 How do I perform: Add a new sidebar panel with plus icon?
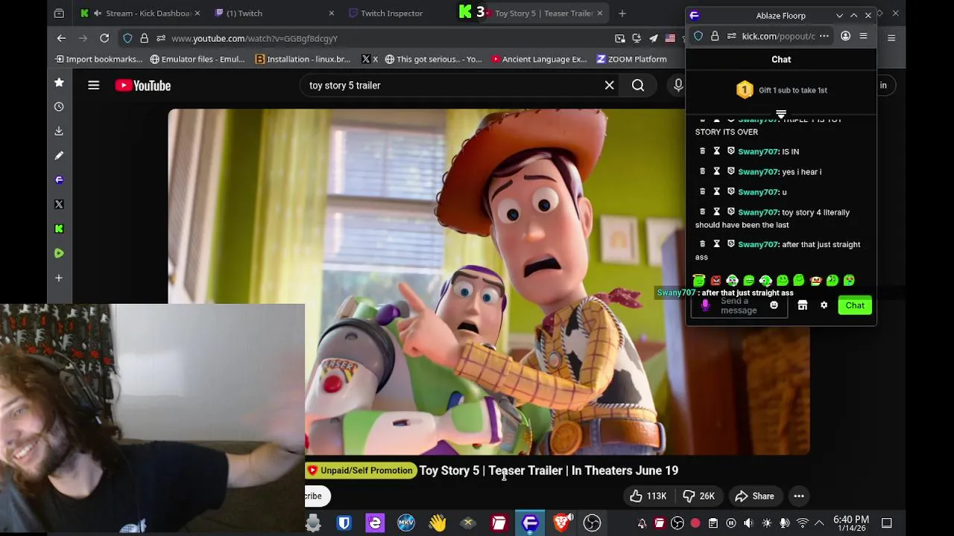pos(59,278)
